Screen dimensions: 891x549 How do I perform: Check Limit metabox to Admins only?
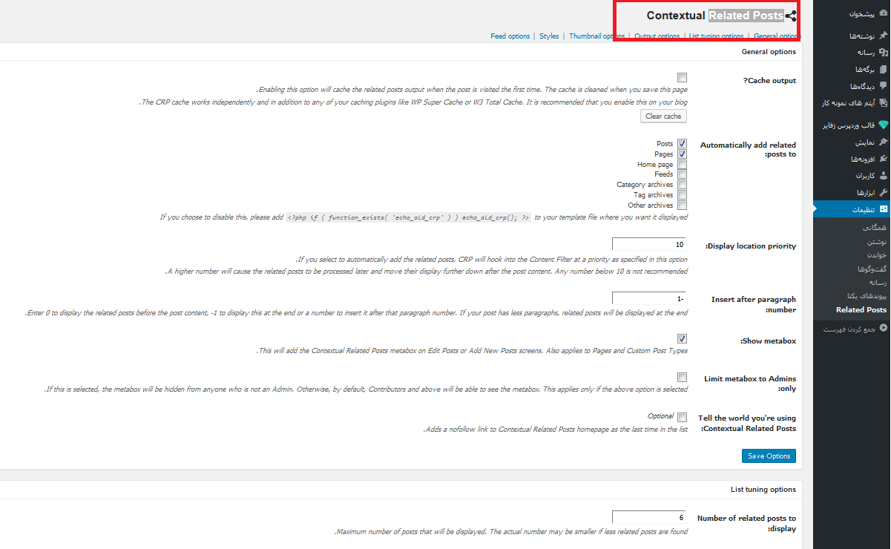pyautogui.click(x=682, y=377)
